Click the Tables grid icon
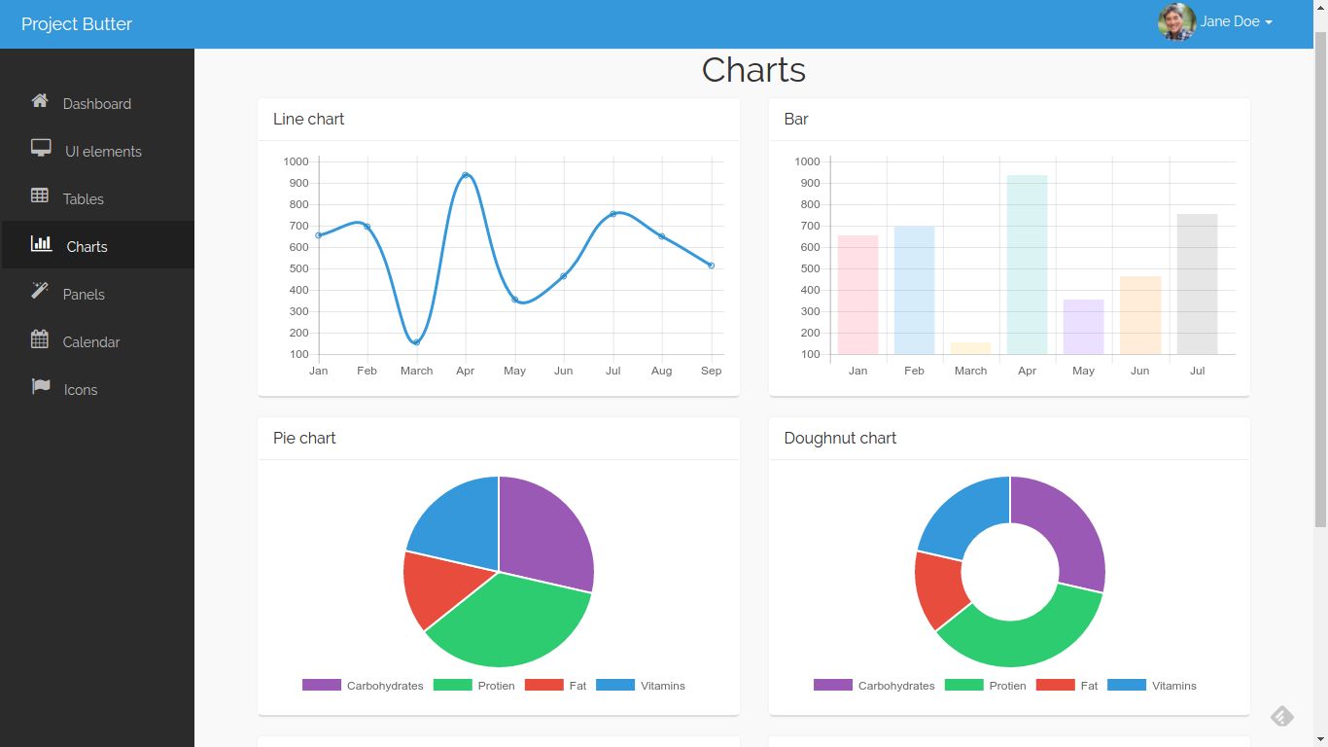Viewport: 1328px width, 747px height. click(x=40, y=196)
